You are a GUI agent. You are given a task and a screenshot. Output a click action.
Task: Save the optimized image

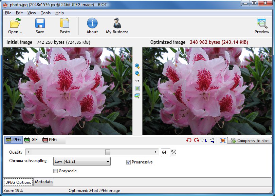pyautogui.click(x=40, y=26)
